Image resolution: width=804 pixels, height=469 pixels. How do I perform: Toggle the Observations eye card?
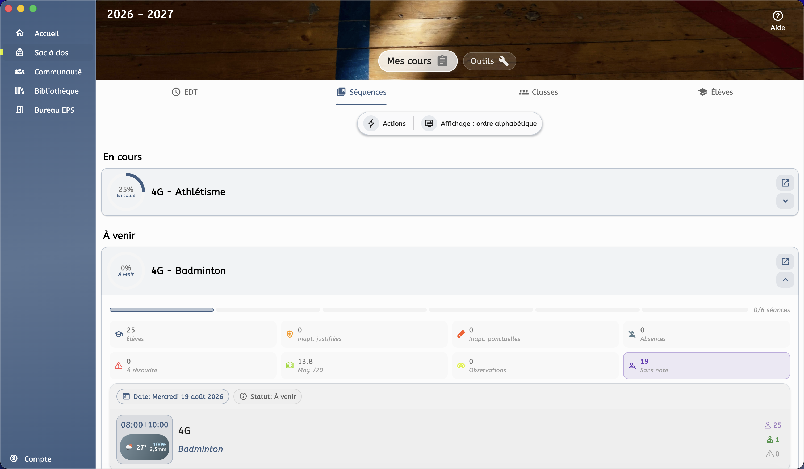coord(535,366)
